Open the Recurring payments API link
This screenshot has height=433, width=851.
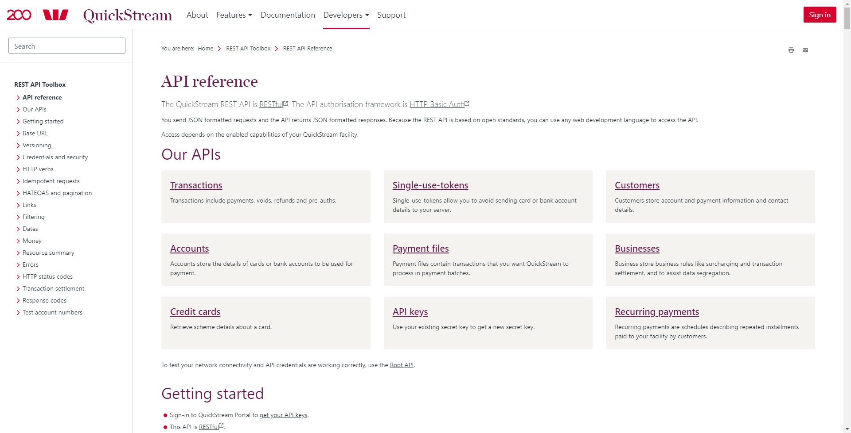coord(657,312)
